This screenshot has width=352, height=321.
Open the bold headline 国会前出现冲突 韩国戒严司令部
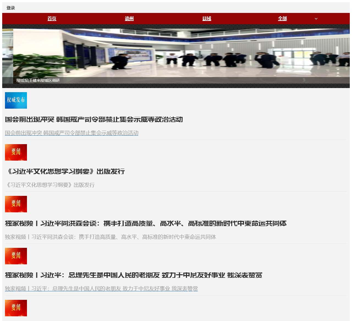coord(94,119)
